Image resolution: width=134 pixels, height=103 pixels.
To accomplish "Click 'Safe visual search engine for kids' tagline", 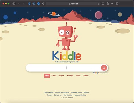I will [67, 62].
